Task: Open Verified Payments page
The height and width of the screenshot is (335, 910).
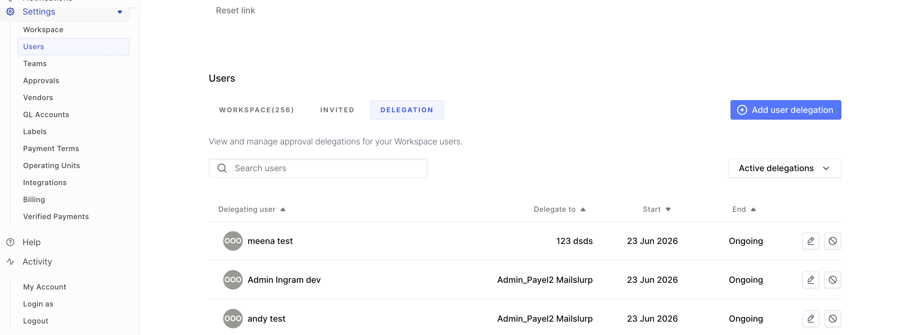Action: pos(56,217)
